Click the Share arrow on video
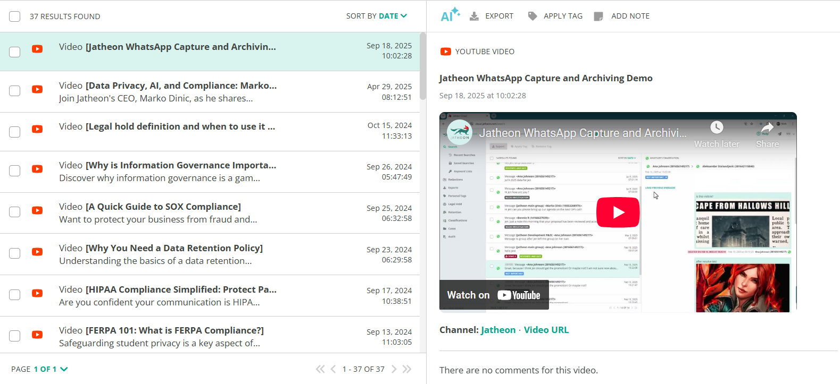The height and width of the screenshot is (384, 840). click(767, 127)
